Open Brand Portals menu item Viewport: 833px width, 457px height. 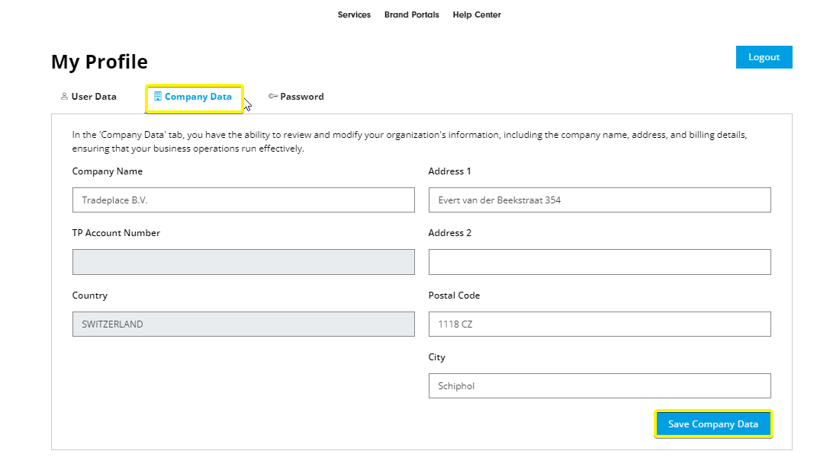pyautogui.click(x=412, y=14)
